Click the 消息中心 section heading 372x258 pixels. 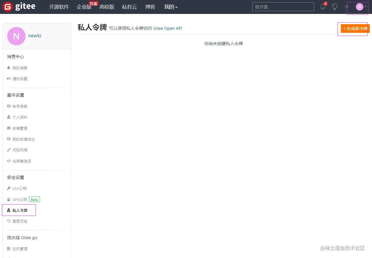click(15, 56)
